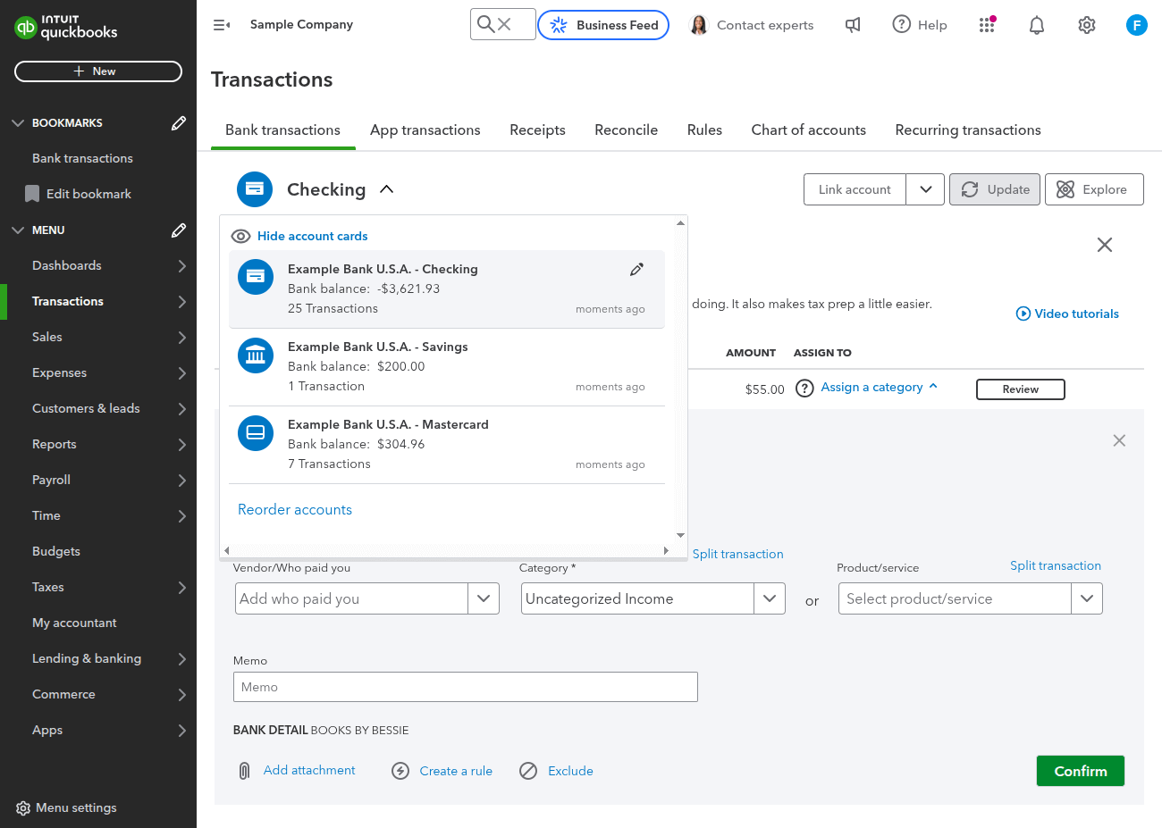
Task: Open notifications bell
Action: tap(1037, 25)
